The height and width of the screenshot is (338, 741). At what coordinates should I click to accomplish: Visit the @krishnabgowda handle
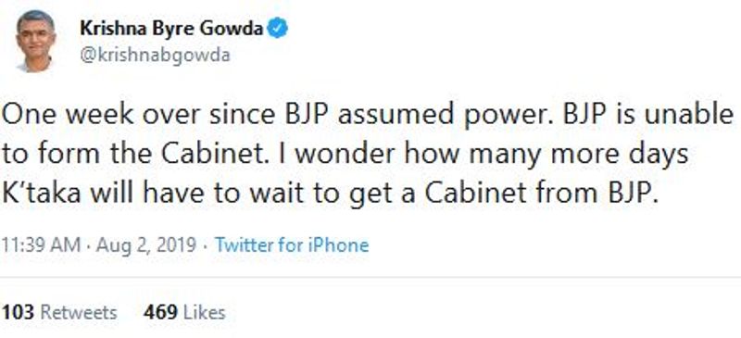pos(155,56)
